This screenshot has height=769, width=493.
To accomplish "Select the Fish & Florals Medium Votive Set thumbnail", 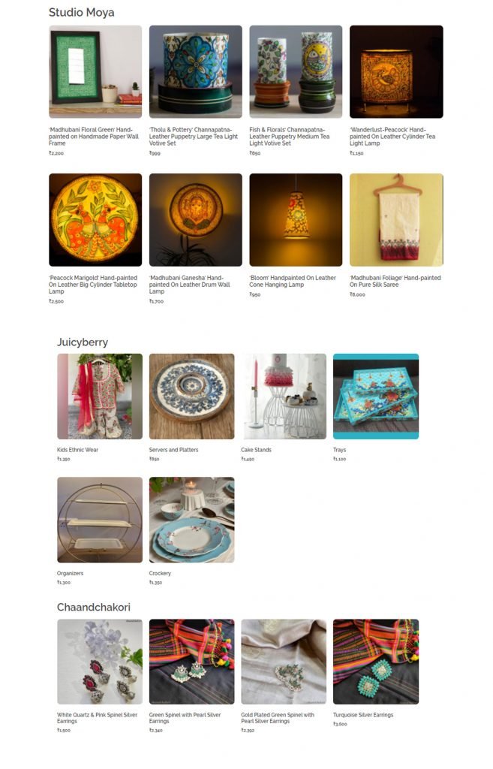I will (x=296, y=71).
